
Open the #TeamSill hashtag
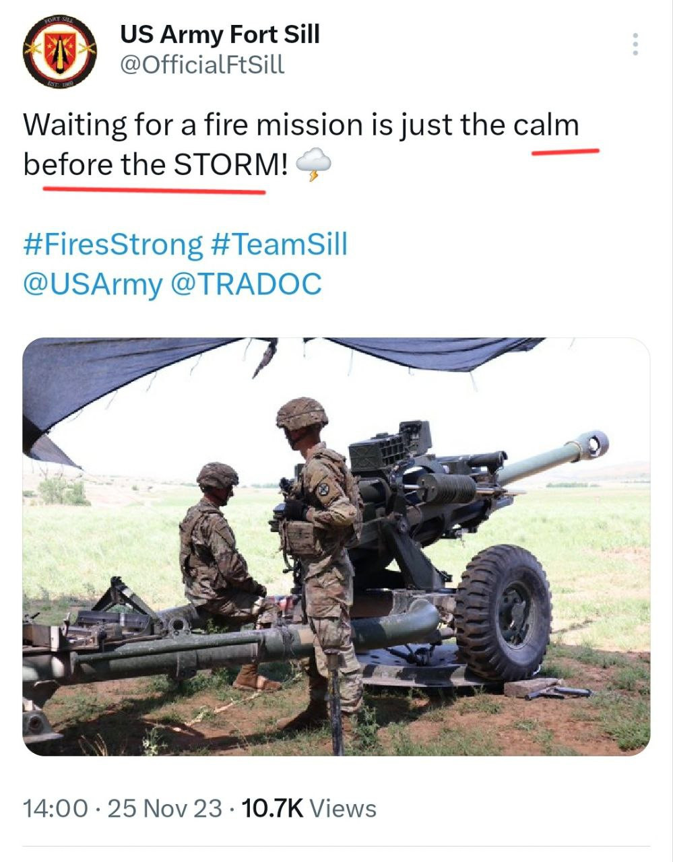279,244
